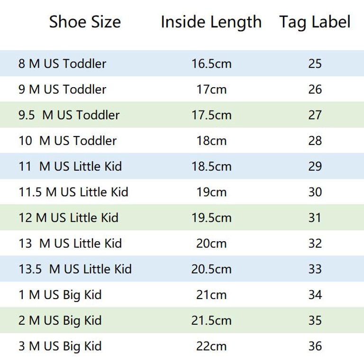Click the 20.5cm inside length cell
This screenshot has width=364, height=364.
click(x=211, y=269)
